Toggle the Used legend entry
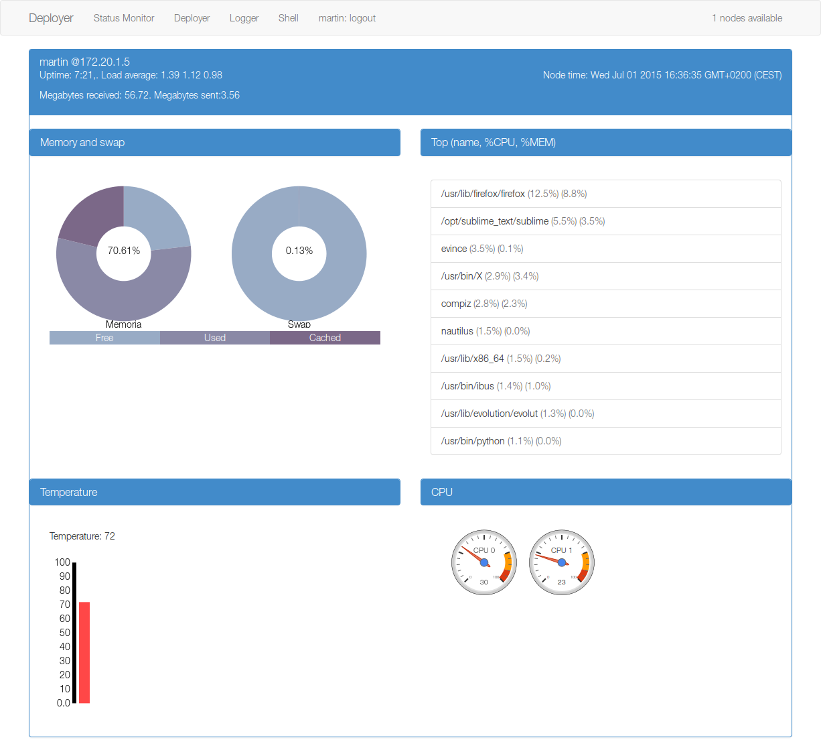The image size is (821, 750). (x=214, y=338)
